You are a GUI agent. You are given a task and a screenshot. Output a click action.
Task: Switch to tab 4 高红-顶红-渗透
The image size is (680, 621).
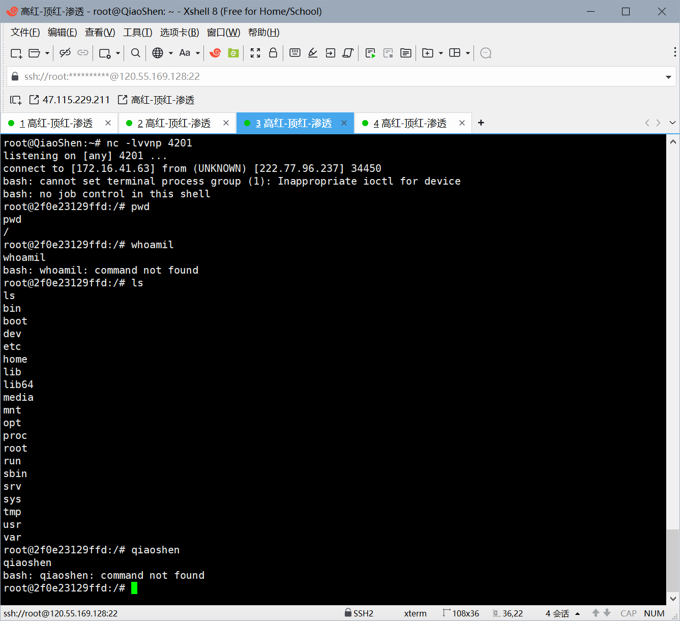tap(409, 123)
